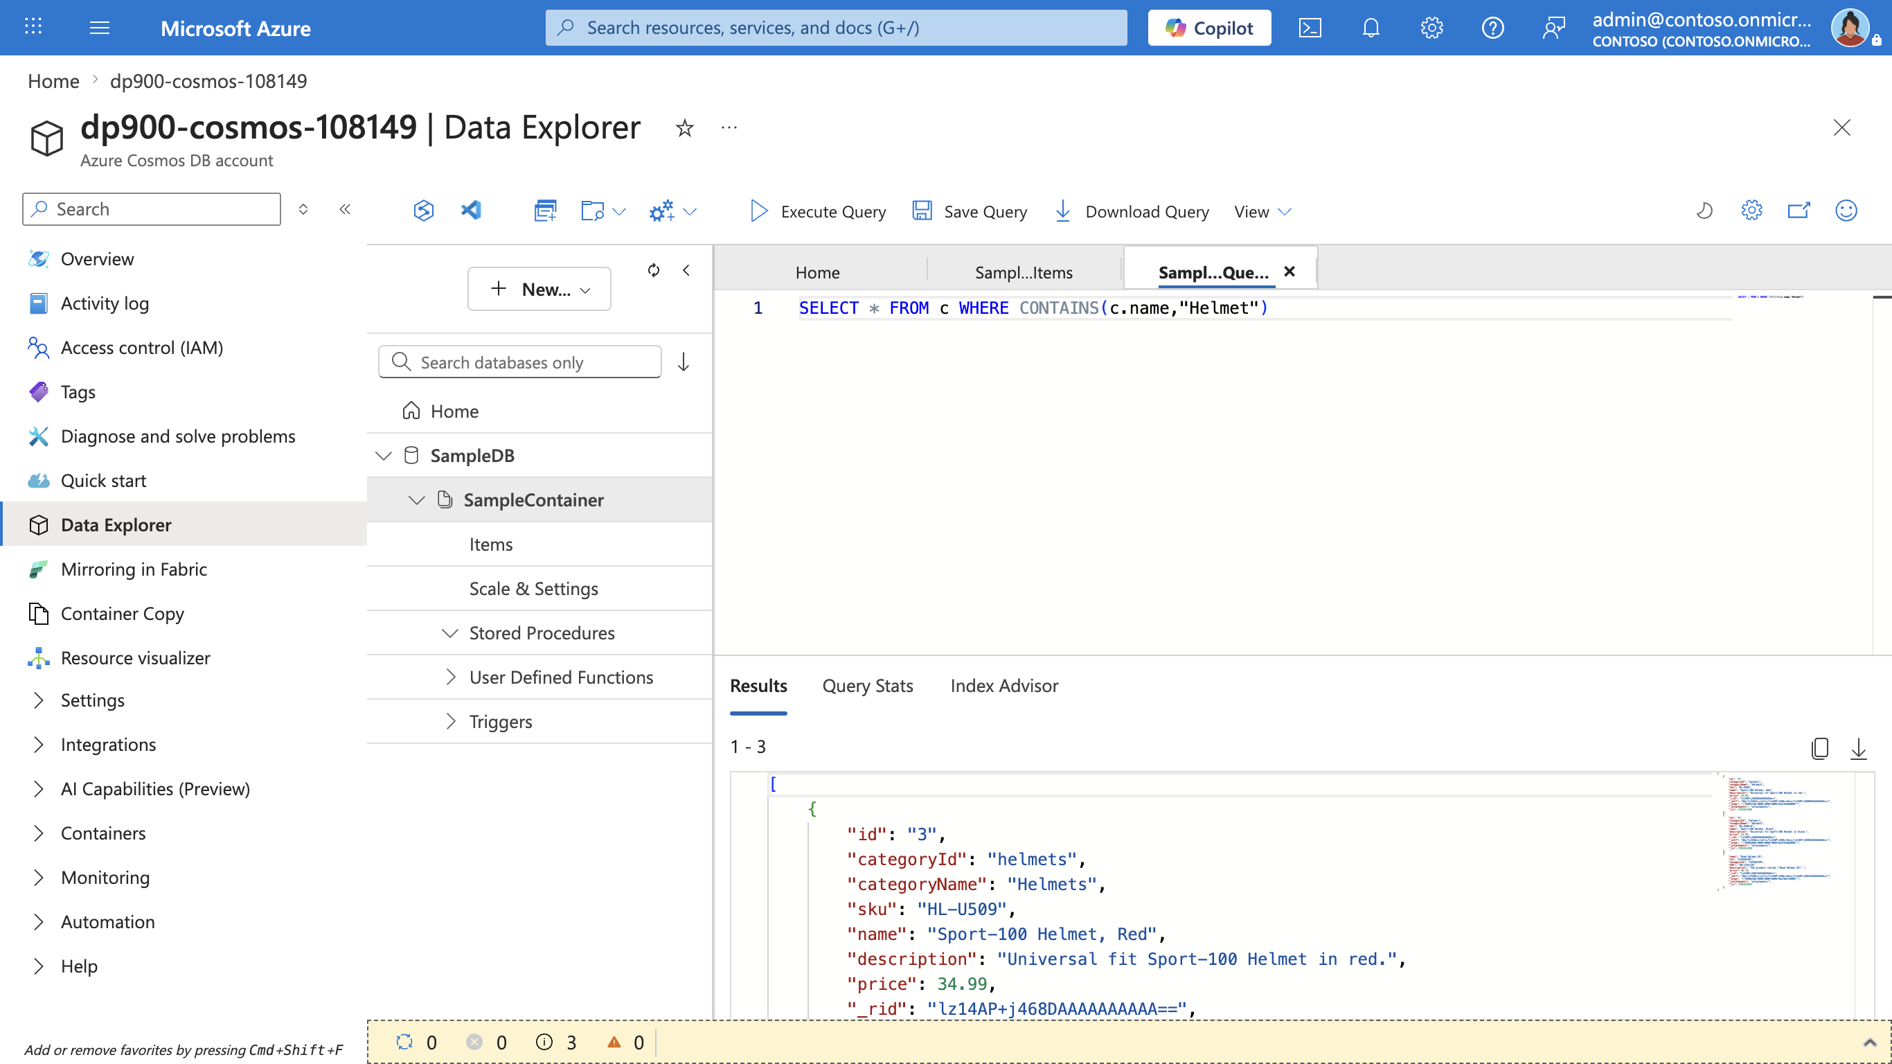Select the Query Stats tab
The width and height of the screenshot is (1892, 1064).
click(x=868, y=686)
